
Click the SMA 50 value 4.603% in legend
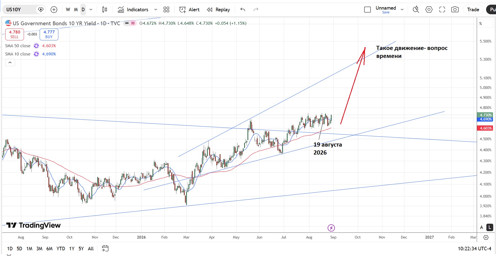coord(49,46)
